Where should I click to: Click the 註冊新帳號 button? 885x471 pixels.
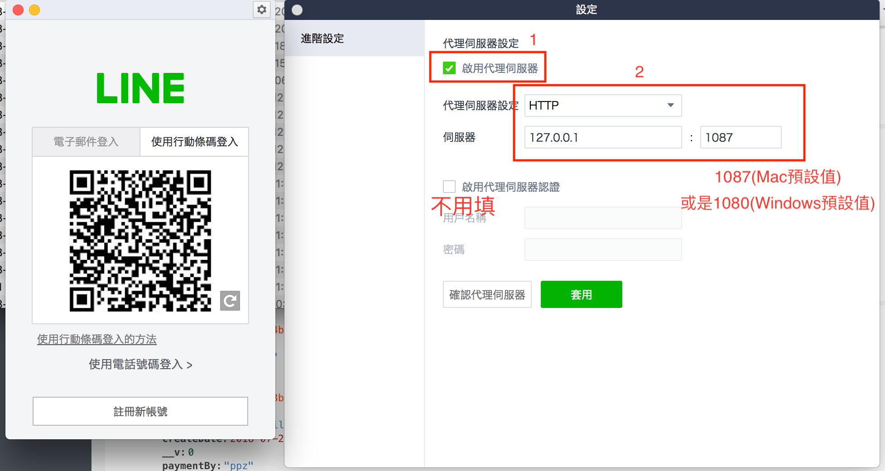[x=139, y=411]
